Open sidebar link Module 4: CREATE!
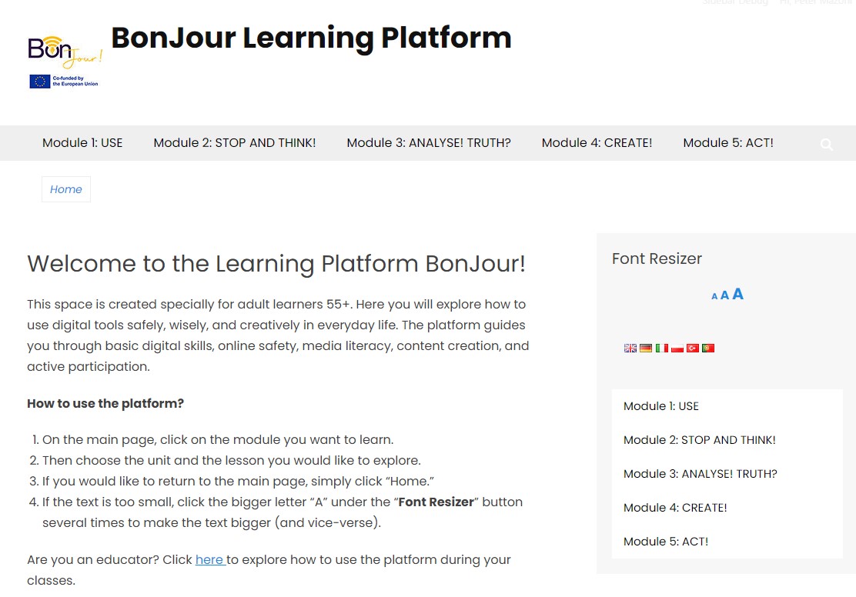The width and height of the screenshot is (856, 597). tap(675, 508)
